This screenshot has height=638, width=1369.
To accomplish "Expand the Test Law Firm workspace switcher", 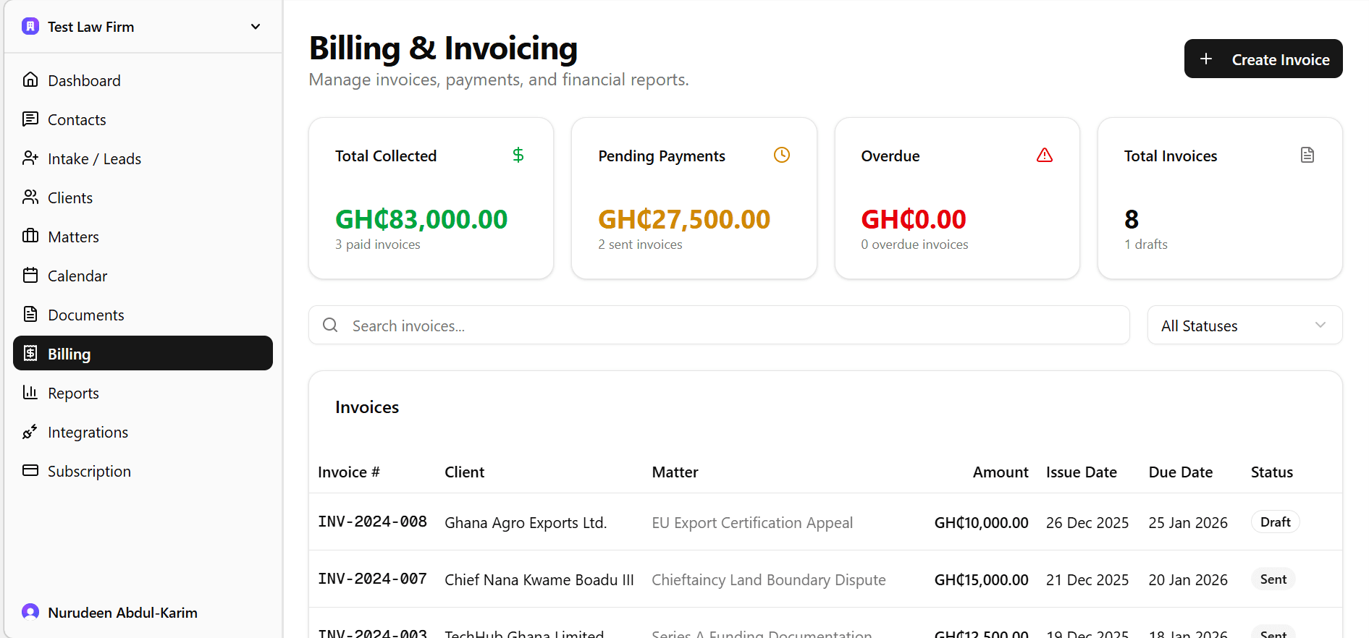I will tap(255, 26).
